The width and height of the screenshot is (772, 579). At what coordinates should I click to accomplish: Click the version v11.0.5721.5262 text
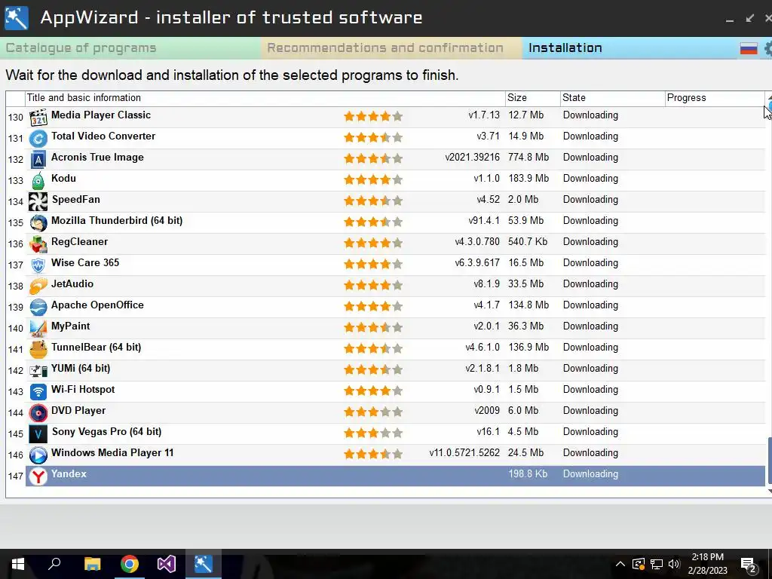coord(464,453)
